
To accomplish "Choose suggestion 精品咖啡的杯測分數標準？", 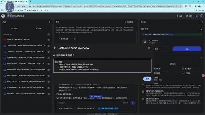I will click(86, 108).
